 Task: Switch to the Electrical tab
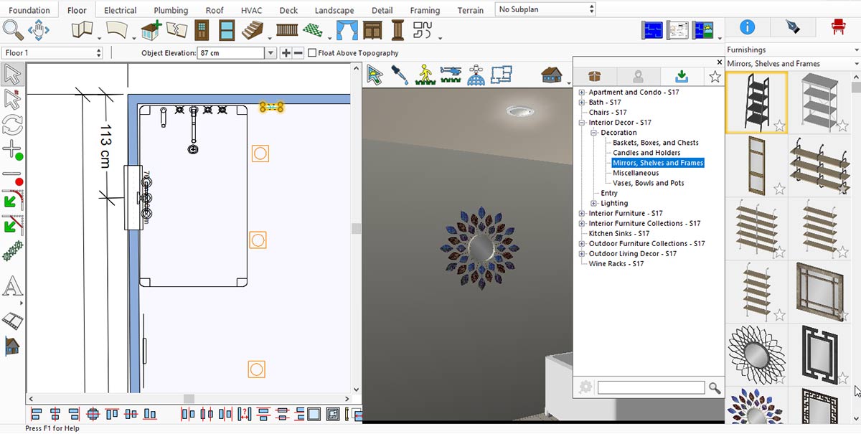(120, 10)
